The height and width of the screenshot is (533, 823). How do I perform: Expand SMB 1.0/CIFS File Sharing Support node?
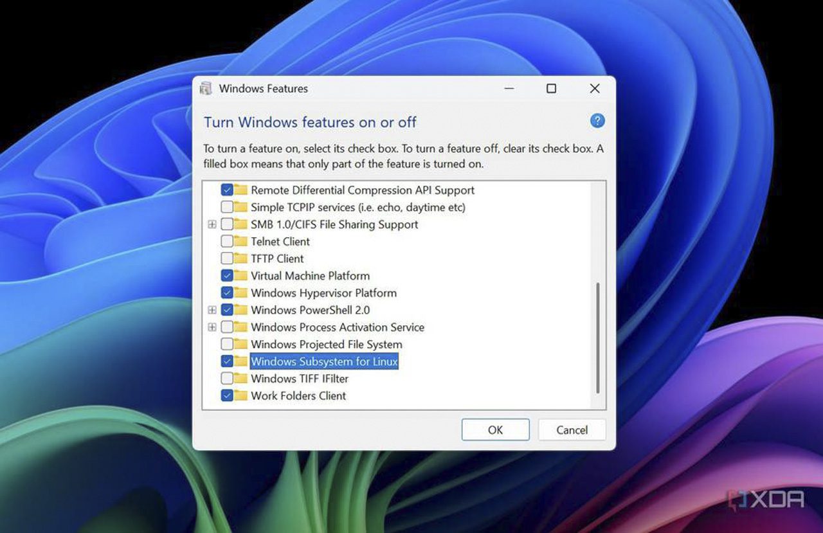(212, 224)
